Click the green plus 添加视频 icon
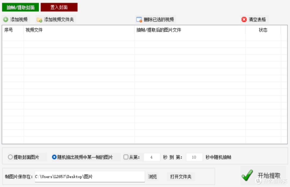Screen dimensions: 290x187 click(x=6, y=20)
